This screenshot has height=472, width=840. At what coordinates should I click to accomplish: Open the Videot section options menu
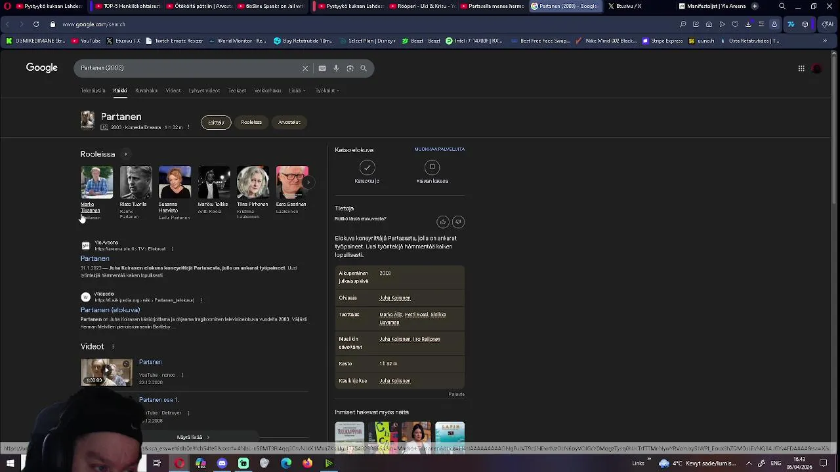click(x=113, y=347)
